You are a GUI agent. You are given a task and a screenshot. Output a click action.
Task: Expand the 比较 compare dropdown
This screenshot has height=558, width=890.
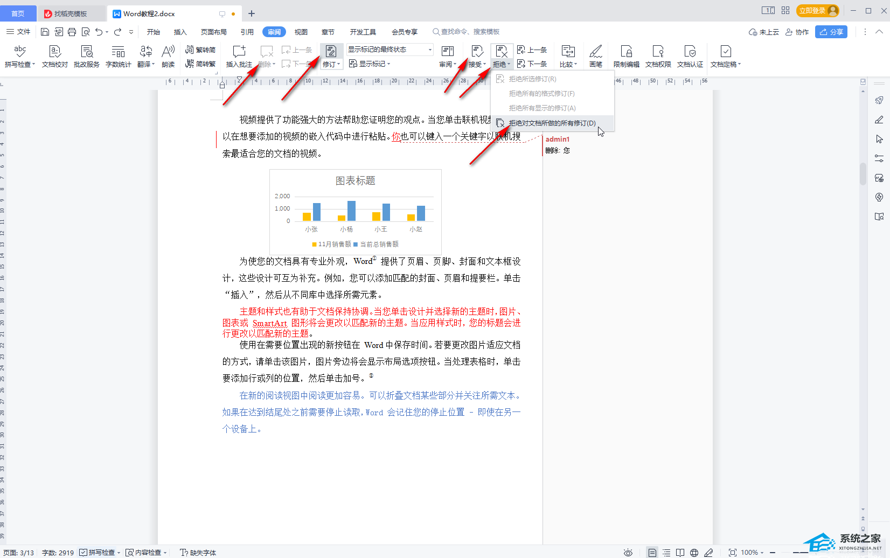[568, 64]
